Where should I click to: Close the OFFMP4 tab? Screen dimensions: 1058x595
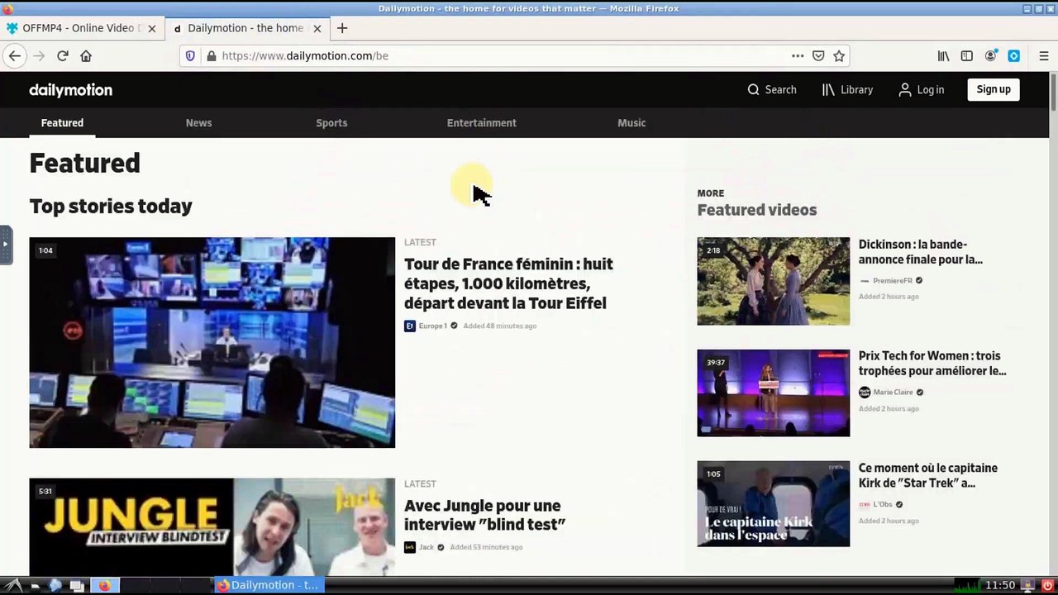(151, 28)
